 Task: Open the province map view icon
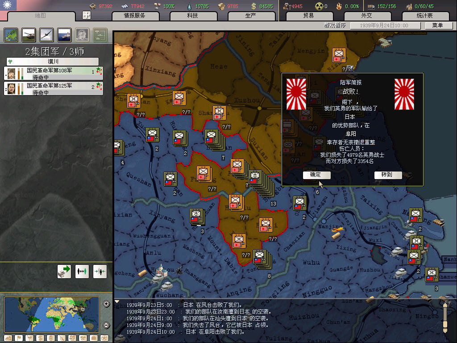pos(11,35)
